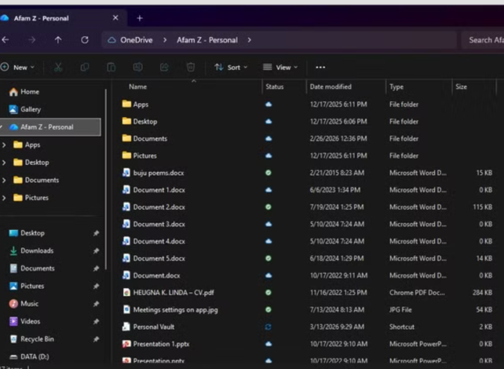Click the Paste clipboard icon
Image resolution: width=504 pixels, height=369 pixels.
(111, 67)
